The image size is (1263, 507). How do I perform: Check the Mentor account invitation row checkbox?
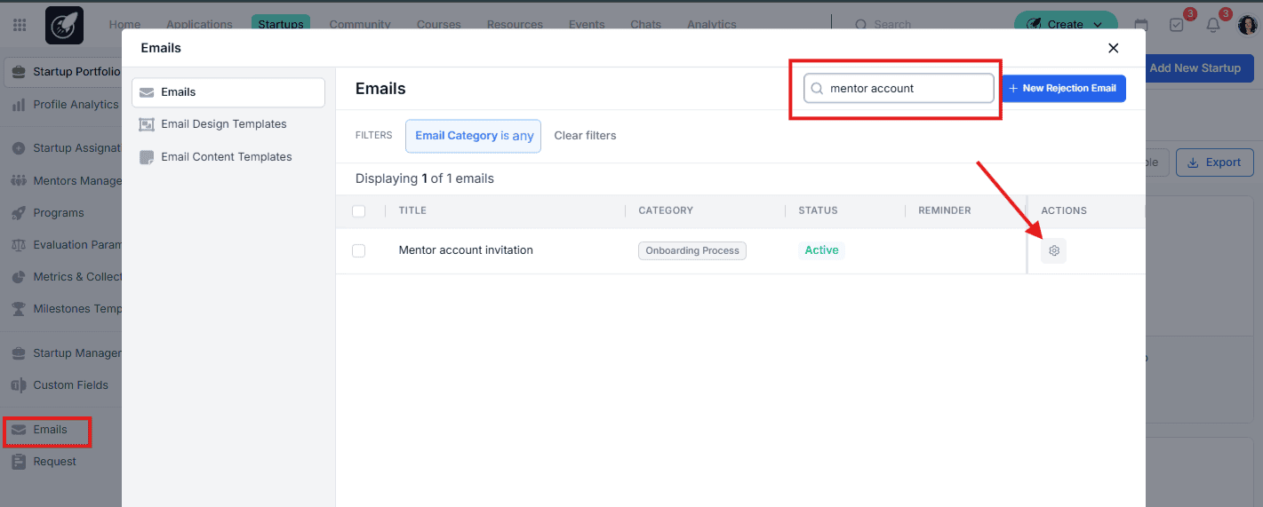(x=359, y=251)
